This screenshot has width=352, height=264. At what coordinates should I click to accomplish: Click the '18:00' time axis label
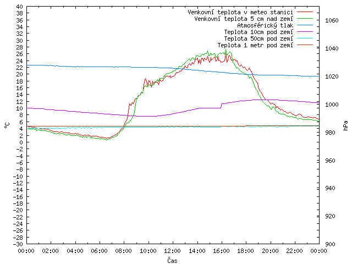click(246, 251)
